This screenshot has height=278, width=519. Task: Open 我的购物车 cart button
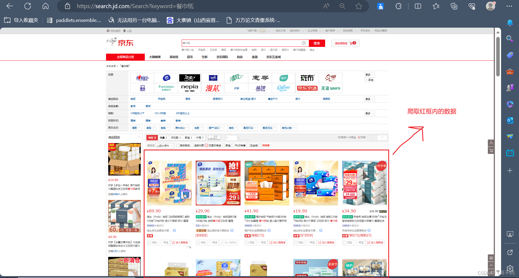pyautogui.click(x=345, y=43)
